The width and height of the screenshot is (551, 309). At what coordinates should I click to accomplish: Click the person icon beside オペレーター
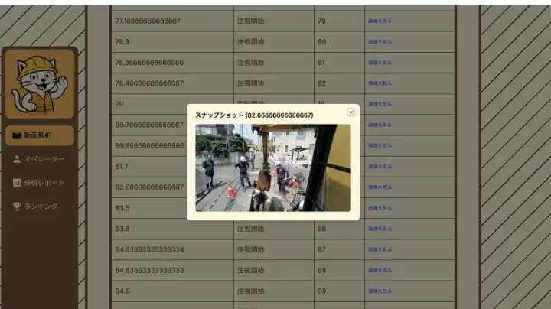click(x=17, y=159)
